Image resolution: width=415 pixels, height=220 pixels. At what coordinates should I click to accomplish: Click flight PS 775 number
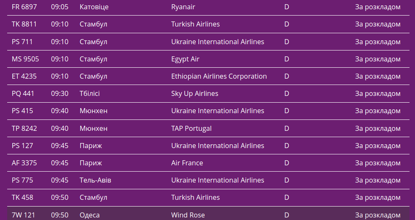click(22, 180)
